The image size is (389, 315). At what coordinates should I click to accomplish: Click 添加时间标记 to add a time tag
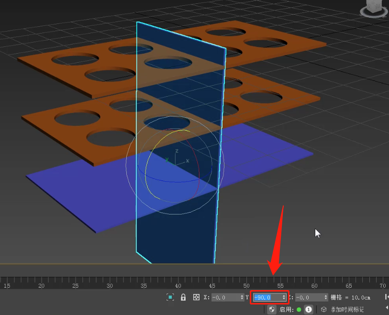(x=347, y=310)
